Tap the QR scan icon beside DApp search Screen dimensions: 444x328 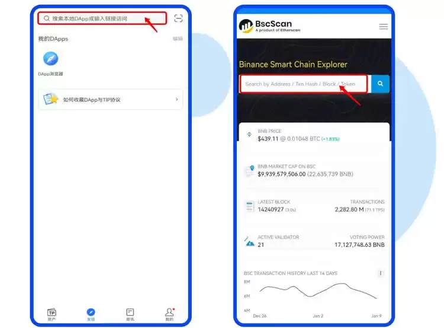(x=178, y=18)
